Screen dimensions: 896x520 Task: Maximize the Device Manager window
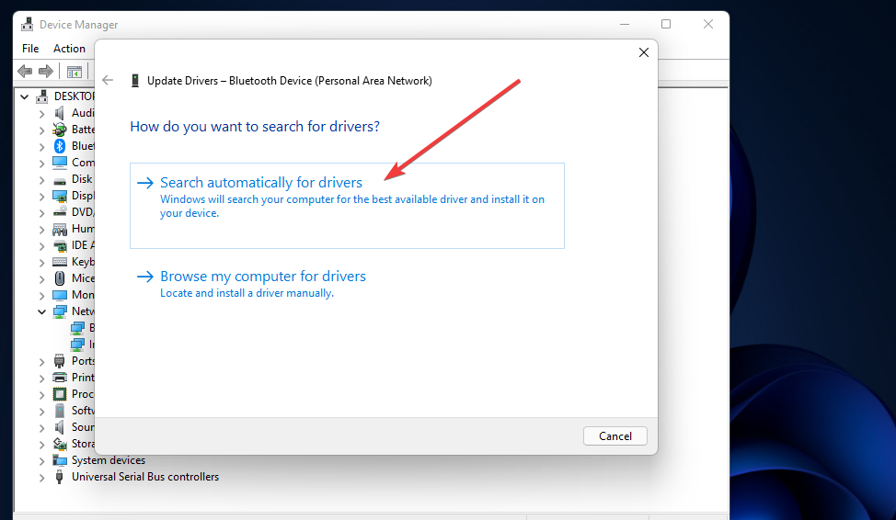[666, 24]
